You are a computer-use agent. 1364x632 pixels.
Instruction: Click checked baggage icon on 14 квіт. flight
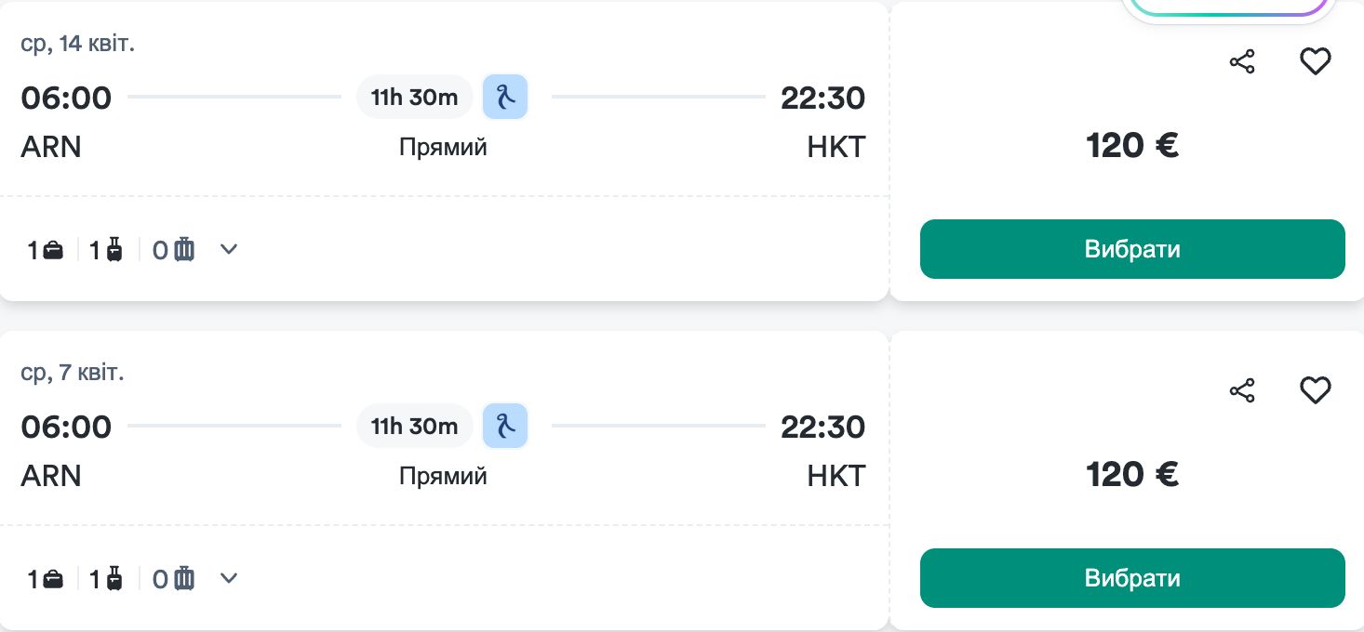(x=184, y=250)
